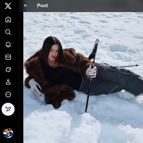Click the Post heading title
This screenshot has height=143, width=143.
click(43, 6)
